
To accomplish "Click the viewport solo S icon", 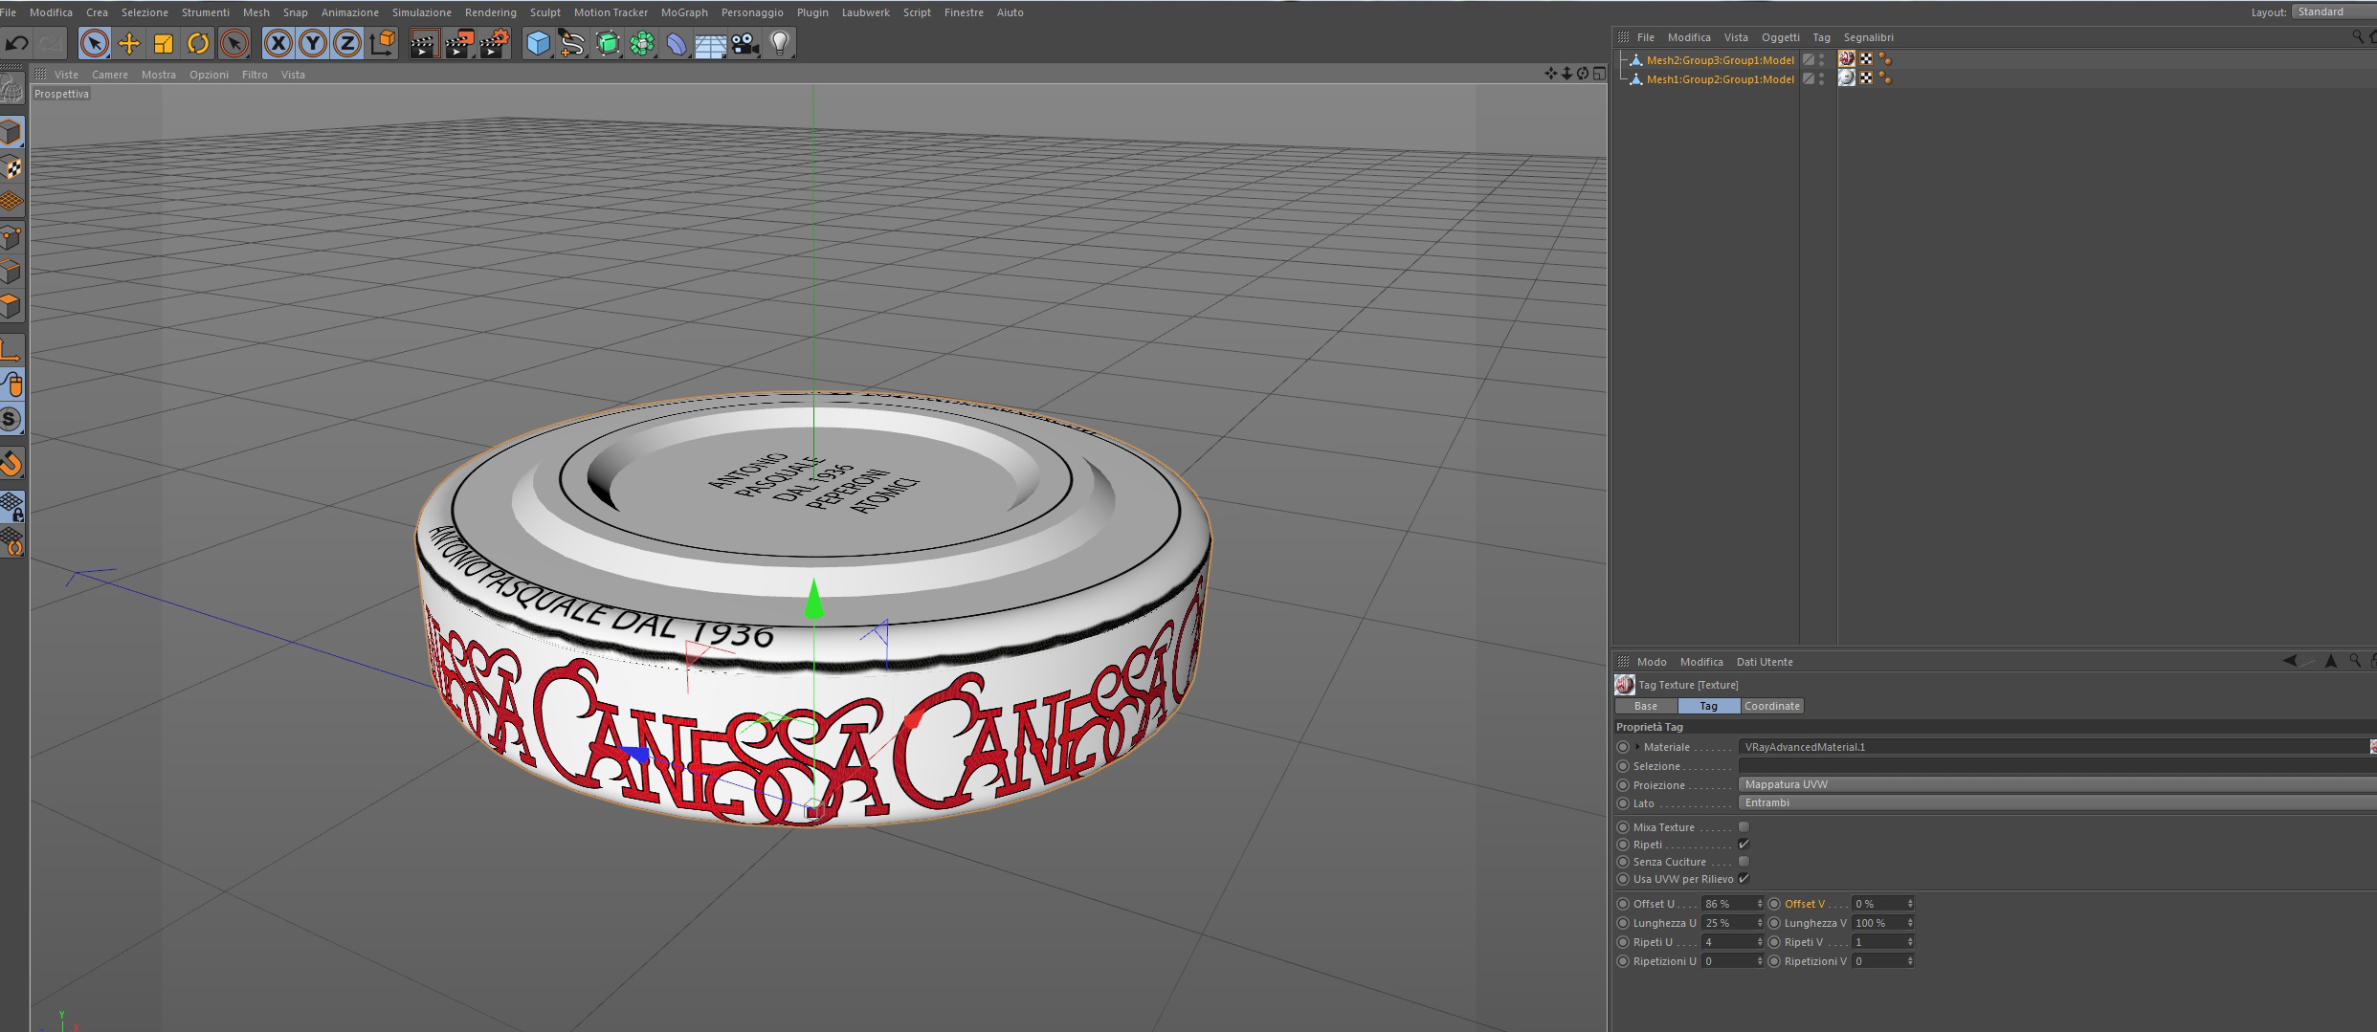I will pyautogui.click(x=11, y=419).
